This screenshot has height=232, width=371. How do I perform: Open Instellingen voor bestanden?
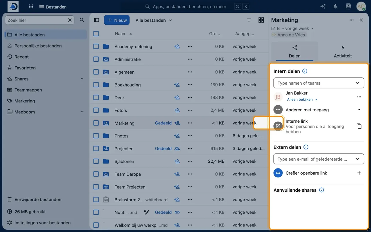click(46, 223)
